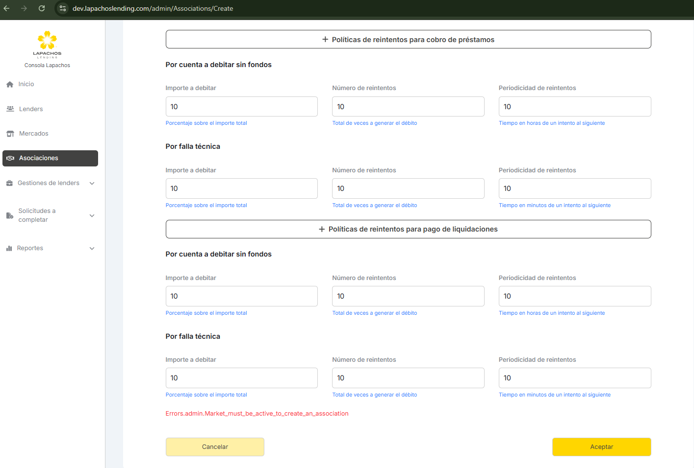Click the first Importe a debitar field
Screen dimensions: 694x468
[241, 107]
